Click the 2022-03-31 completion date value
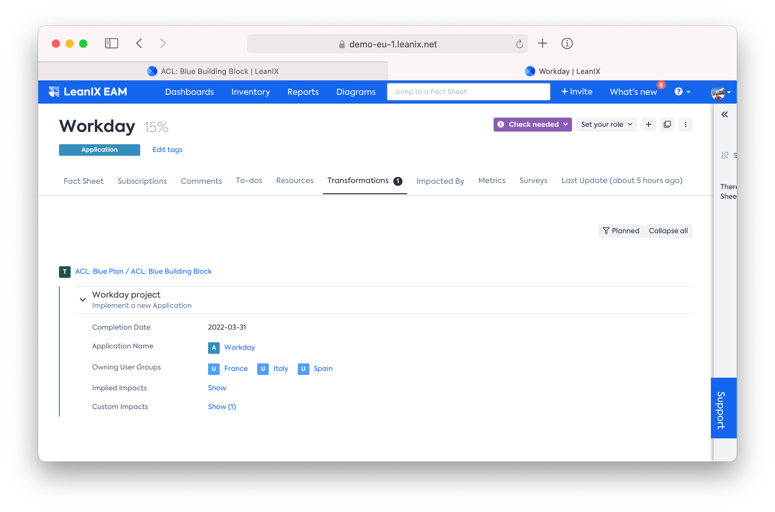775x512 pixels. click(227, 327)
